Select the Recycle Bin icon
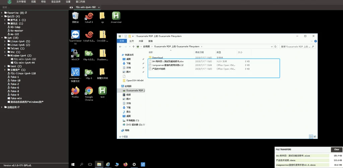 pos(75,17)
